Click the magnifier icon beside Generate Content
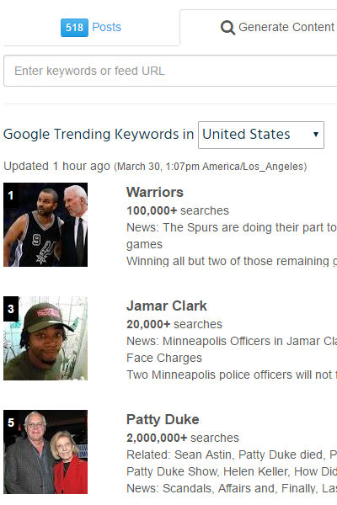The image size is (337, 505). (x=227, y=28)
